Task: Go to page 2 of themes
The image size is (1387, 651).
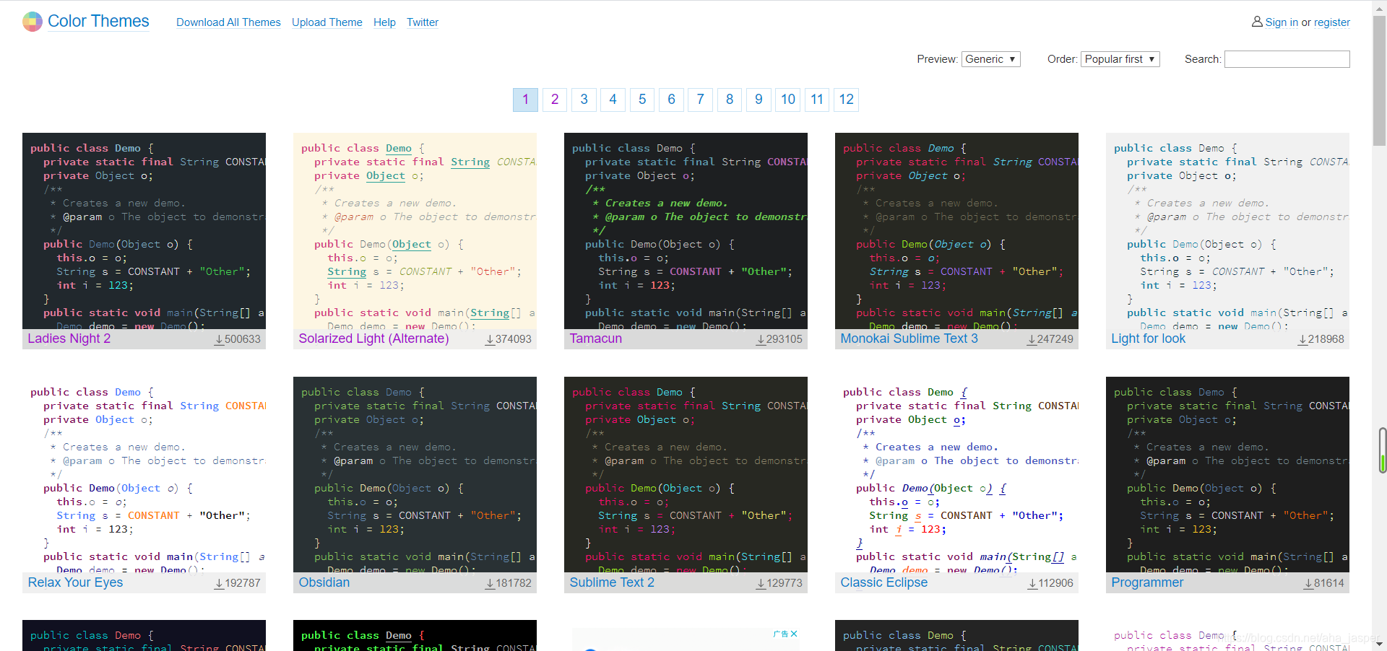Action: pyautogui.click(x=555, y=100)
